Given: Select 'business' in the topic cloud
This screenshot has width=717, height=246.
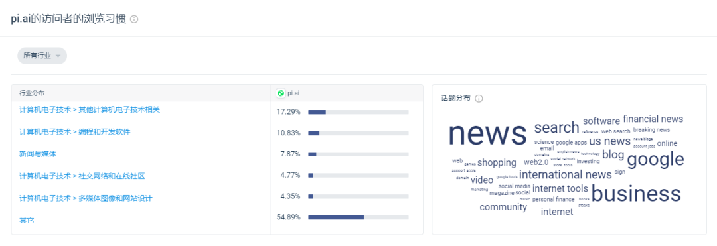Looking at the screenshot, I should tap(636, 193).
